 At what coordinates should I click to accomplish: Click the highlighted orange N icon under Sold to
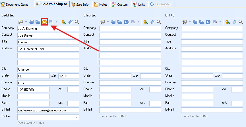coord(44,22)
